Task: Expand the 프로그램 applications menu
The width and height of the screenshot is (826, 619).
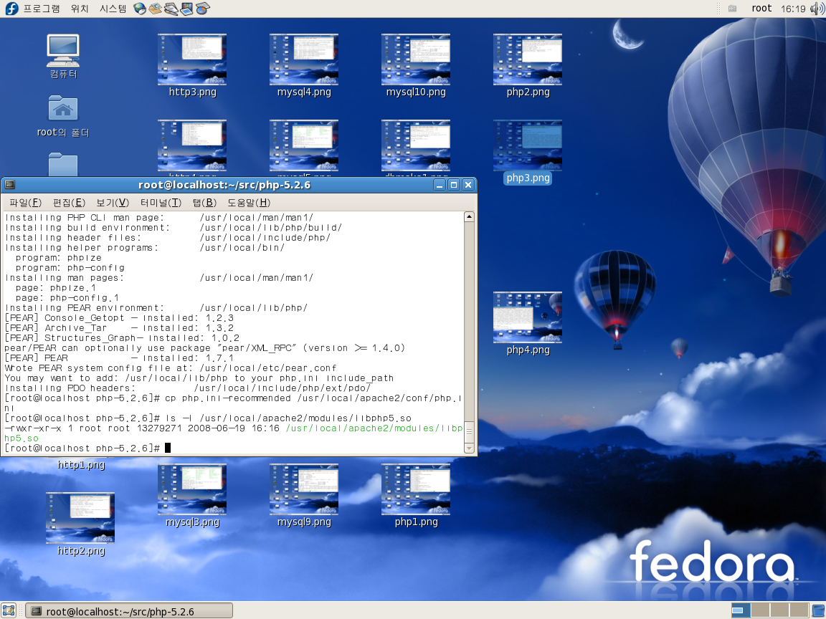Action: click(x=42, y=9)
